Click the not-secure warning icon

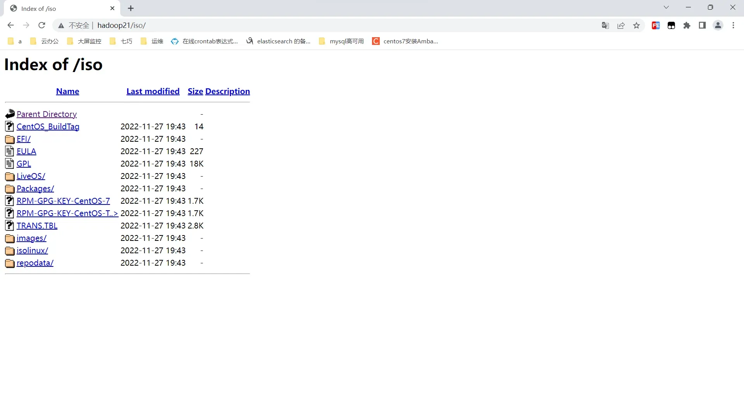[61, 26]
